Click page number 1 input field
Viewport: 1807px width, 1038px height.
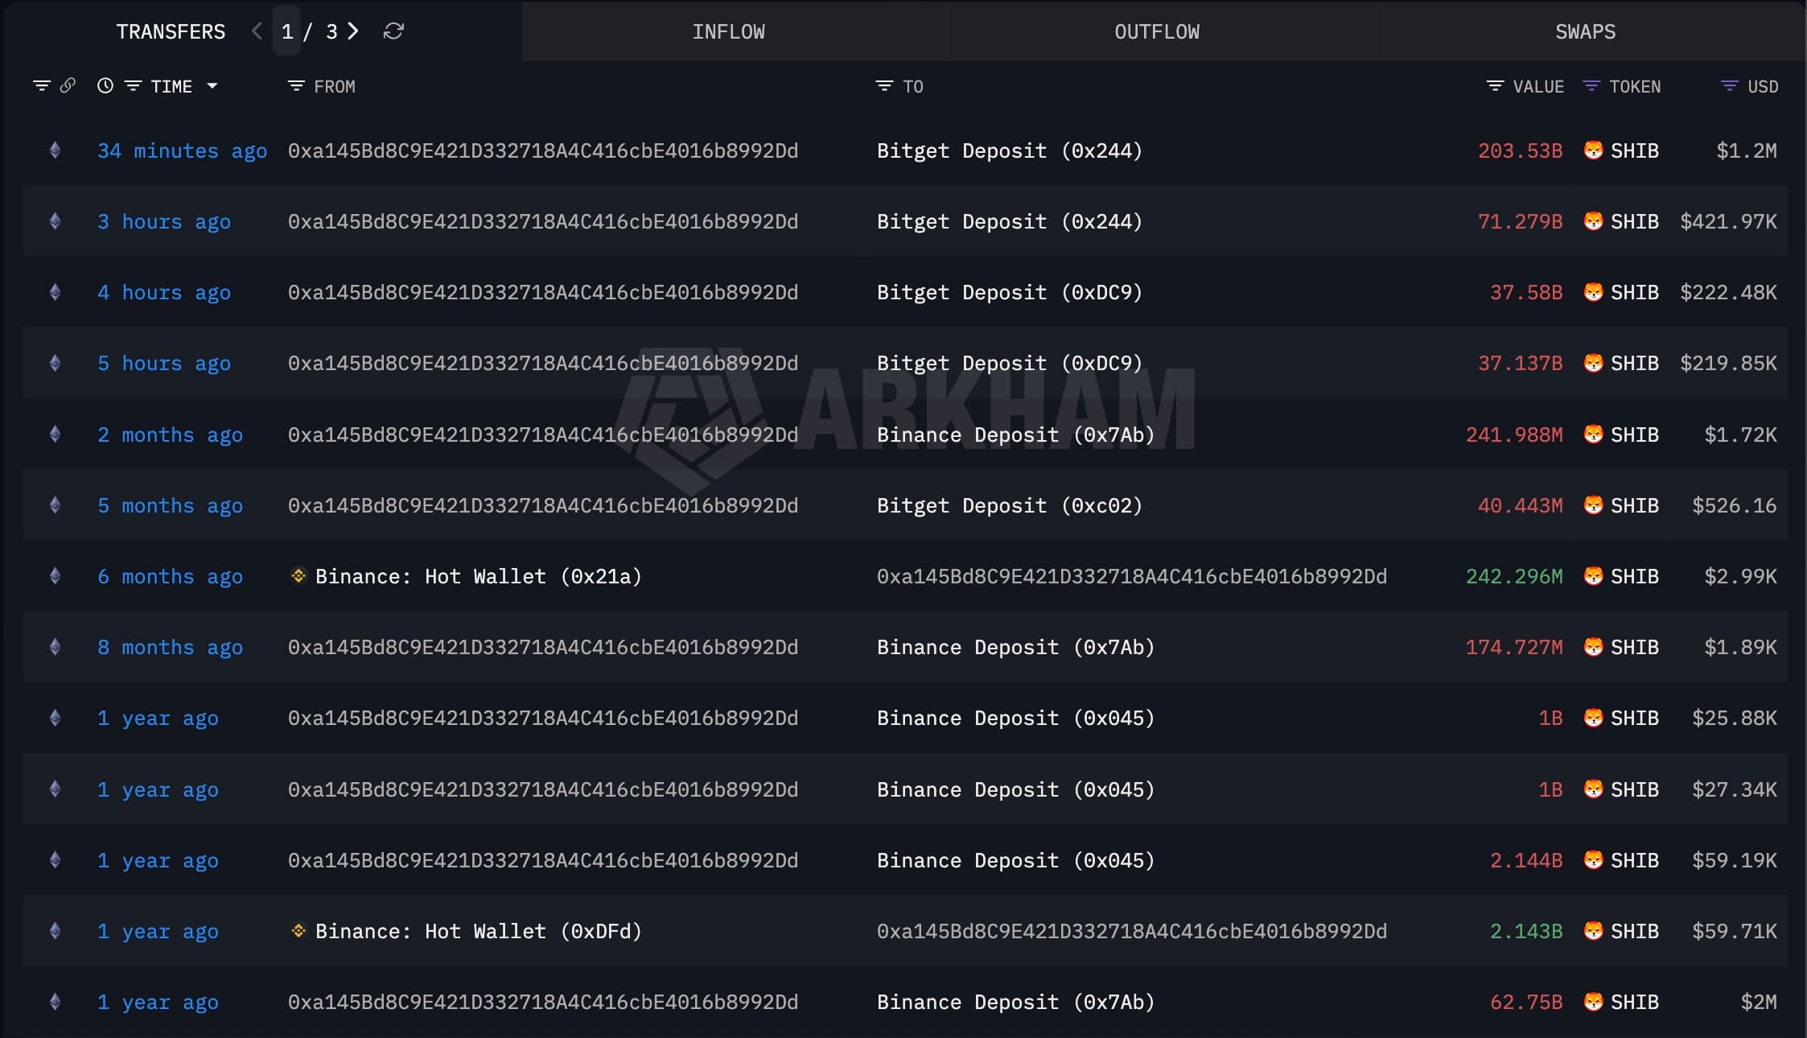point(286,31)
